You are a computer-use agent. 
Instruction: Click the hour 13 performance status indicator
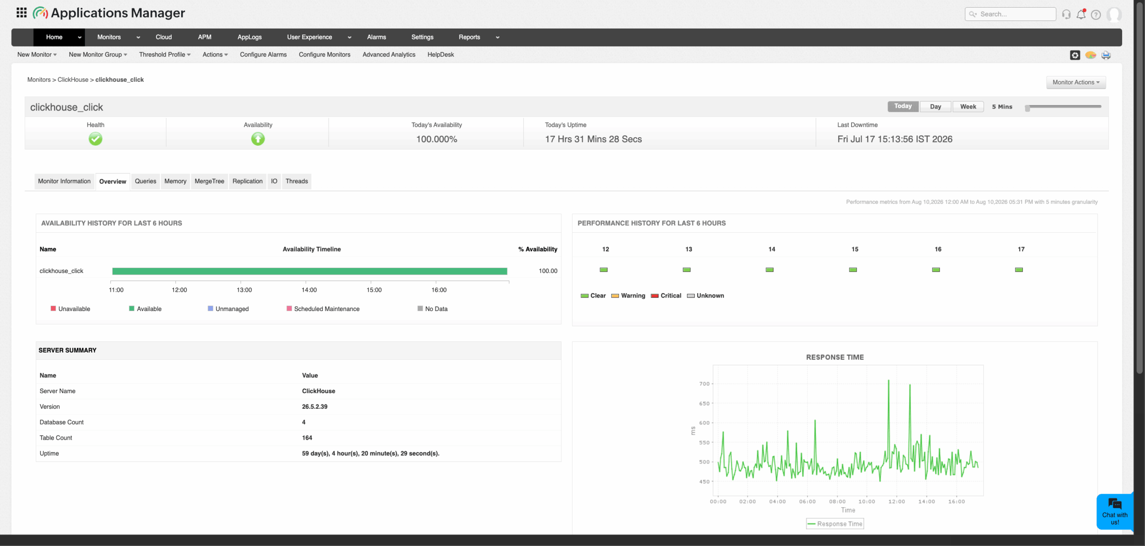point(687,270)
